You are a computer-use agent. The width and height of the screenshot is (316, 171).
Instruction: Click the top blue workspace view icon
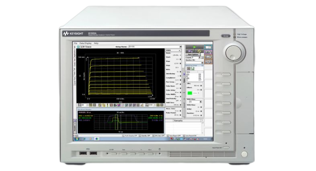click(208, 47)
